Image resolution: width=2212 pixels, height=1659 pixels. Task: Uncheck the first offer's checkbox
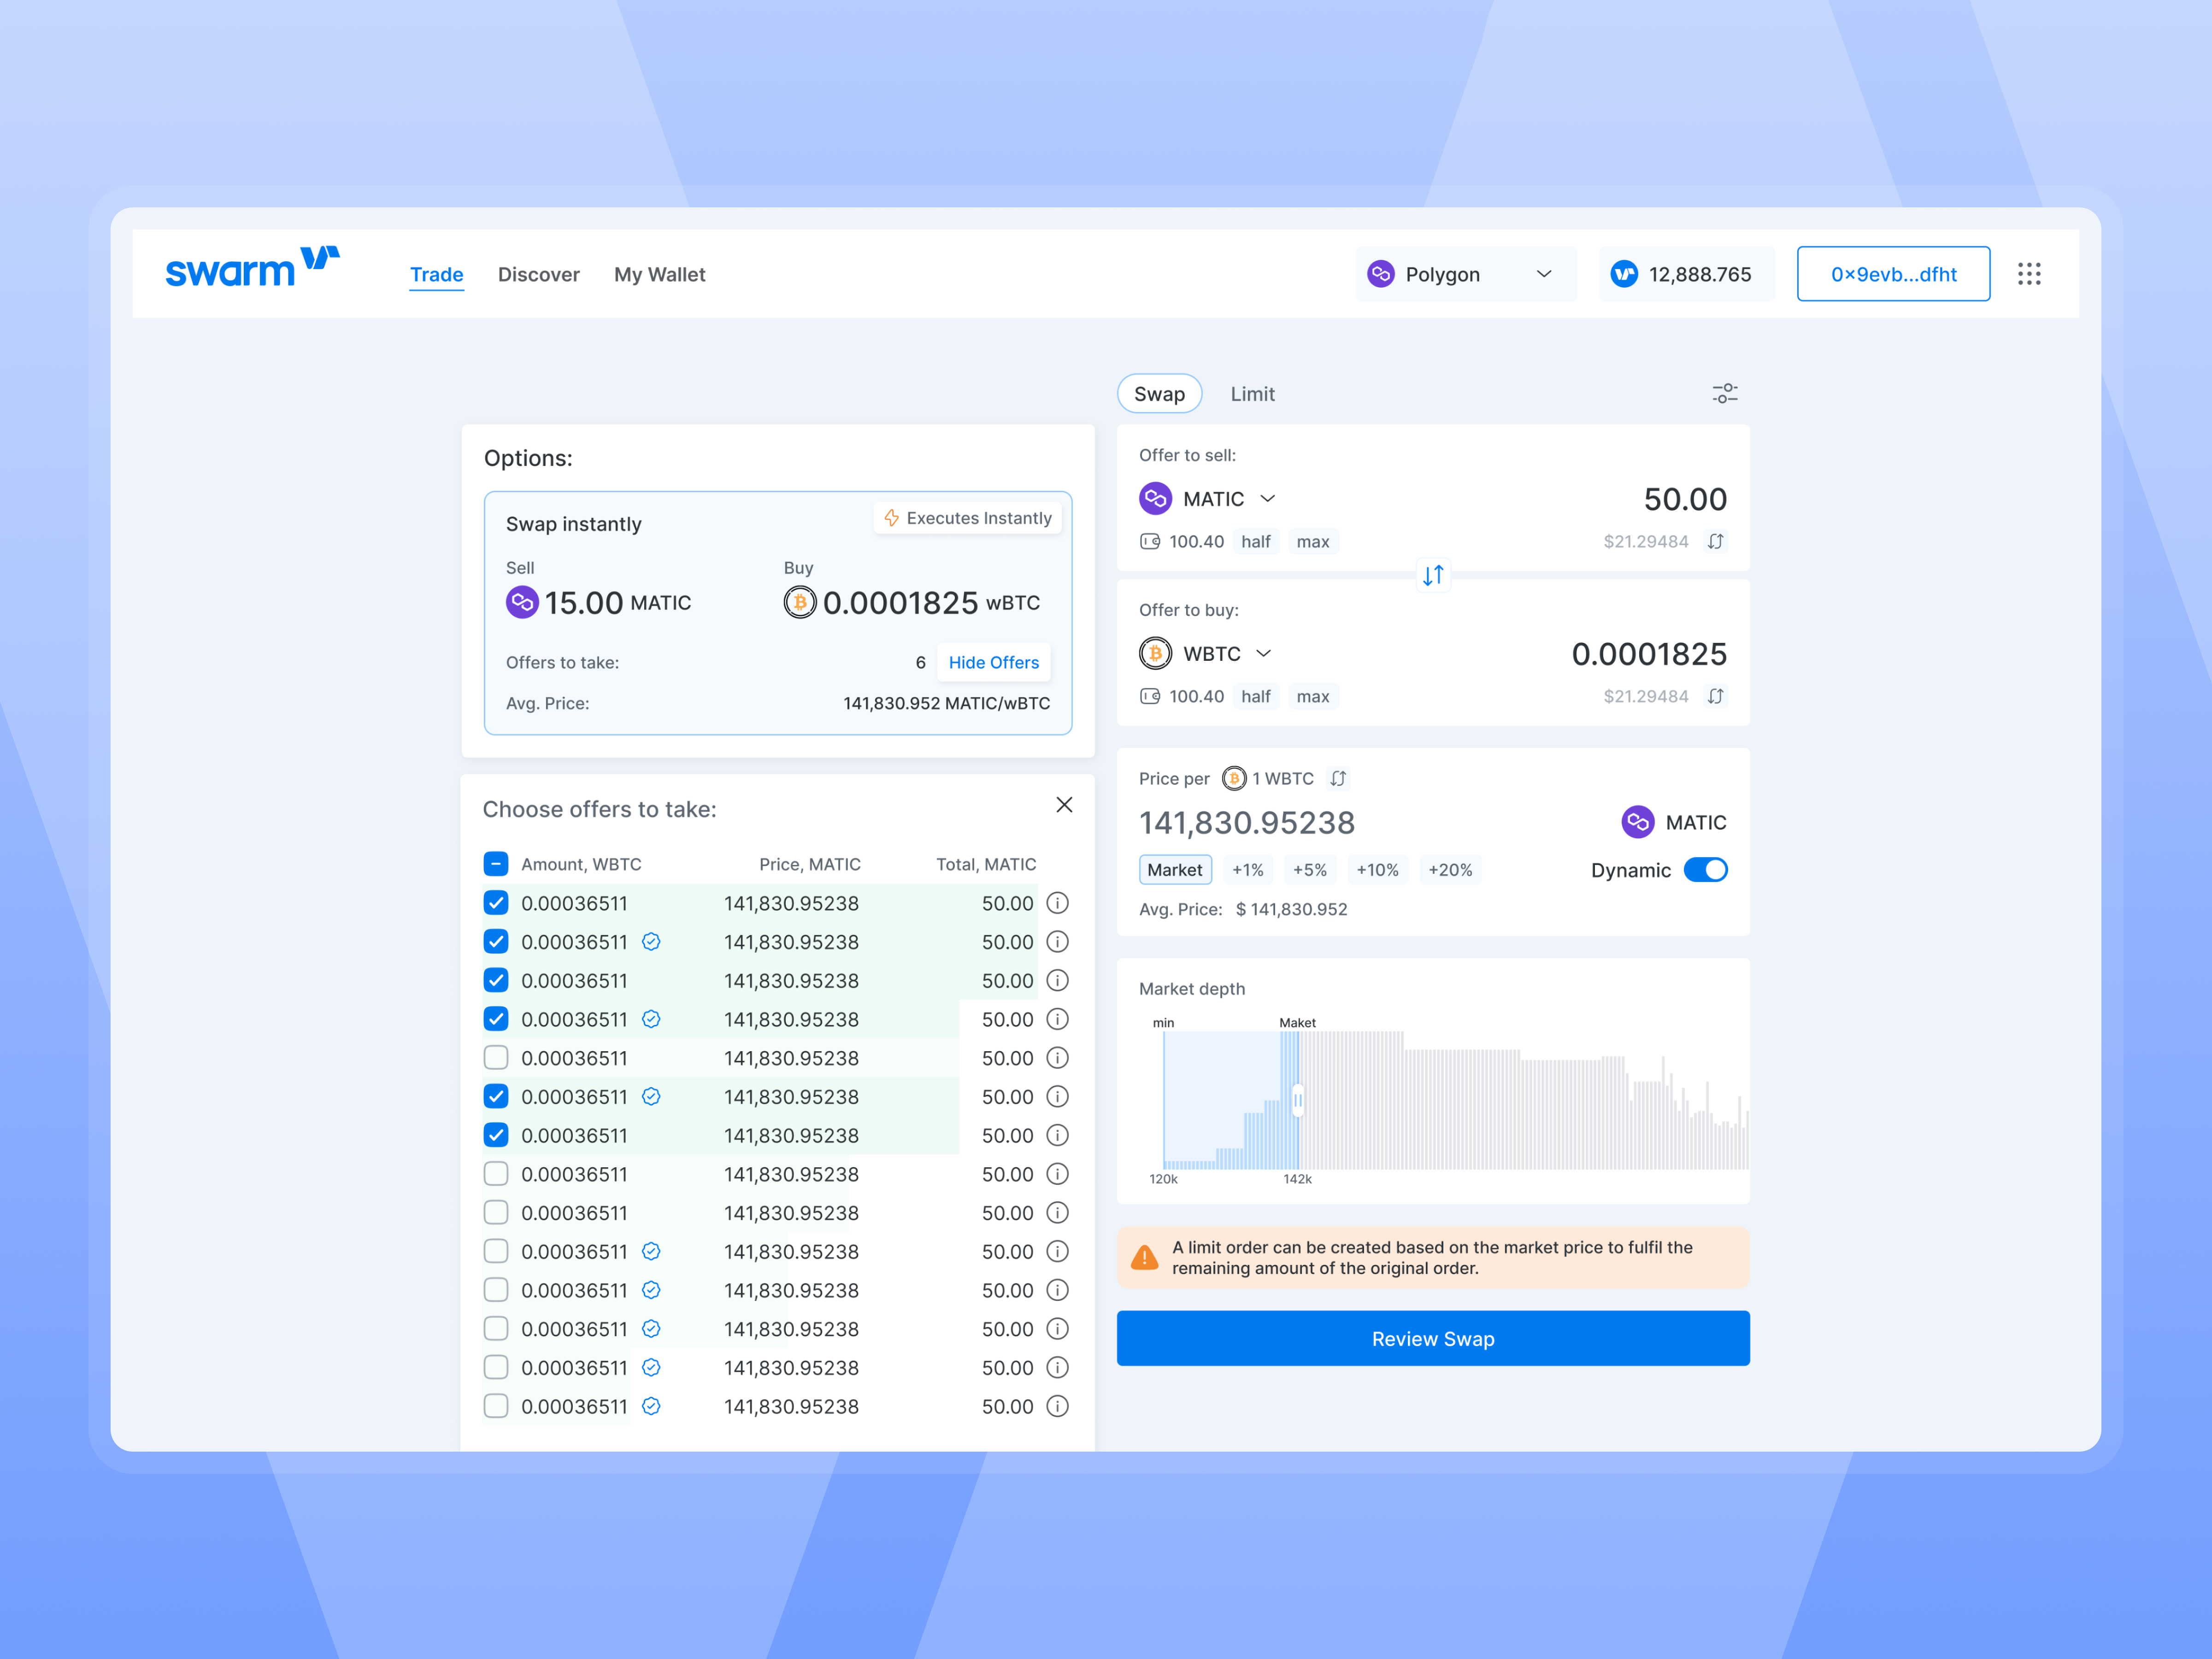tap(496, 903)
